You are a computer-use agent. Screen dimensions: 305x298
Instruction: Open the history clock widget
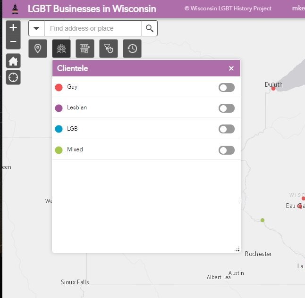click(132, 49)
